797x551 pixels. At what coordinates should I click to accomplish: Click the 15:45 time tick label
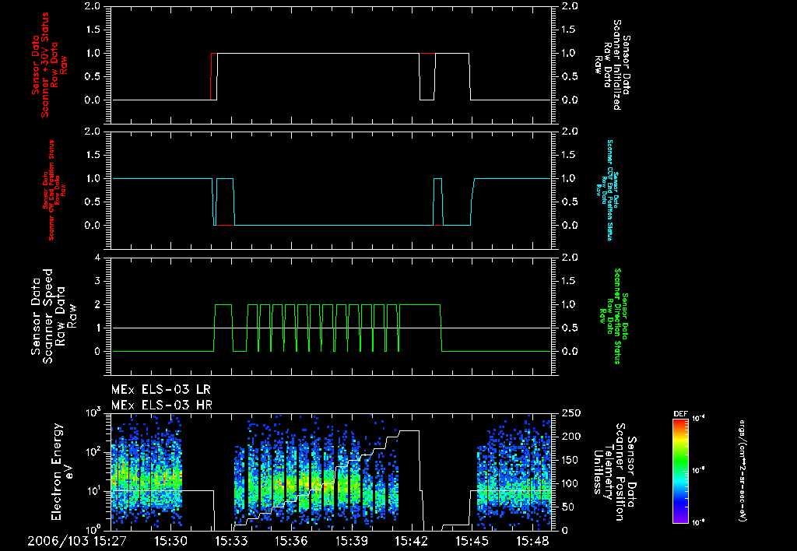coord(472,541)
